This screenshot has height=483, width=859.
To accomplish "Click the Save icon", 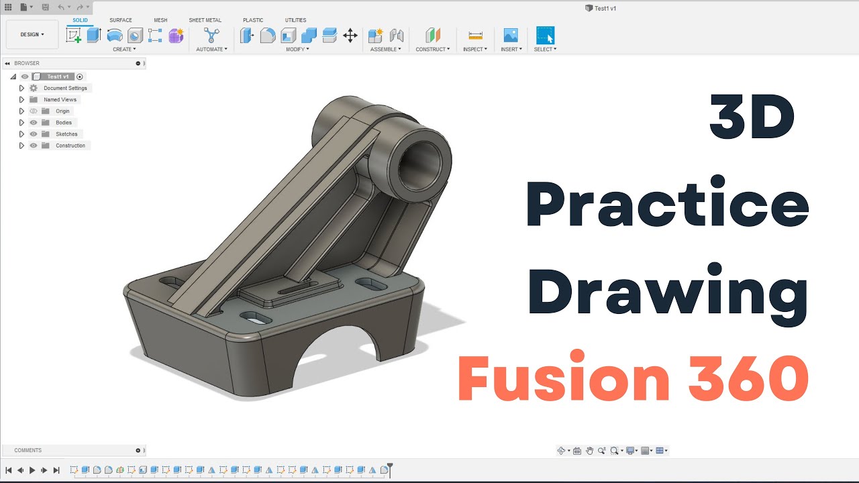I will (45, 7).
